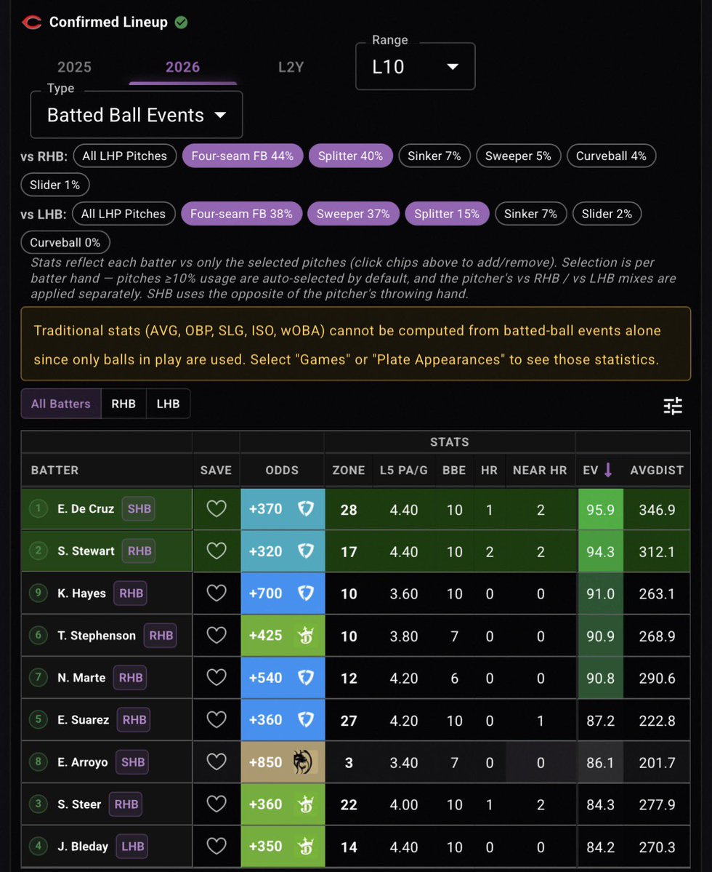Click the S. Steer batter name
Image resolution: width=712 pixels, height=872 pixels.
click(x=79, y=804)
